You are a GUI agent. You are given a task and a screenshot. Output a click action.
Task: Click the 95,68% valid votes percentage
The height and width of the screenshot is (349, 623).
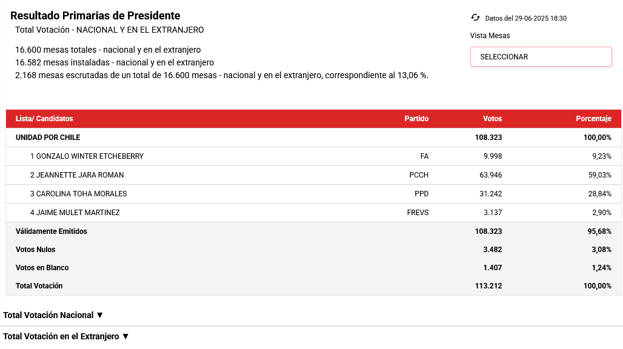point(599,231)
